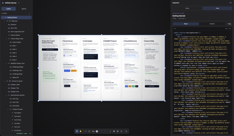This screenshot has height=136, width=234.
Task: Click the solid square icon before reset
Action: [118, 131]
